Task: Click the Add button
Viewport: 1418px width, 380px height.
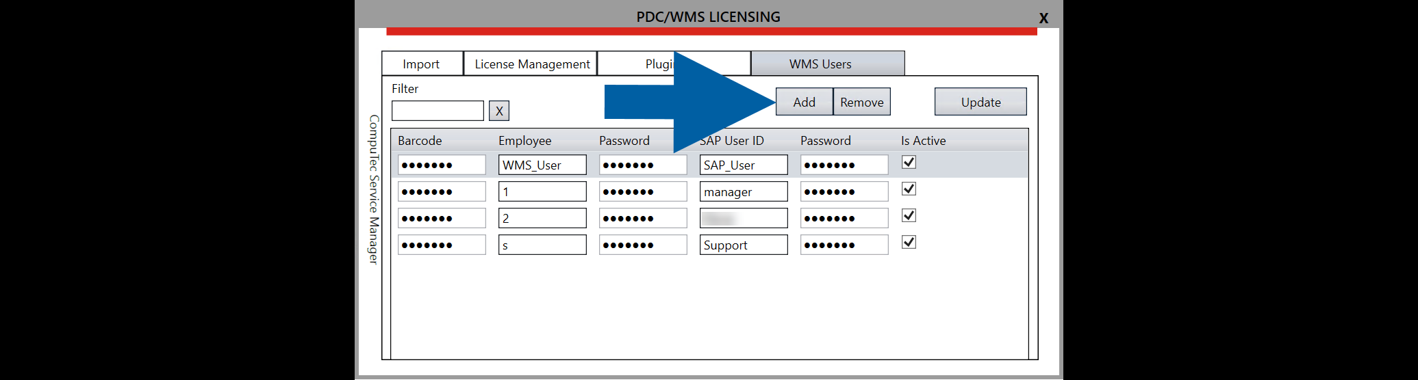Action: pyautogui.click(x=804, y=102)
